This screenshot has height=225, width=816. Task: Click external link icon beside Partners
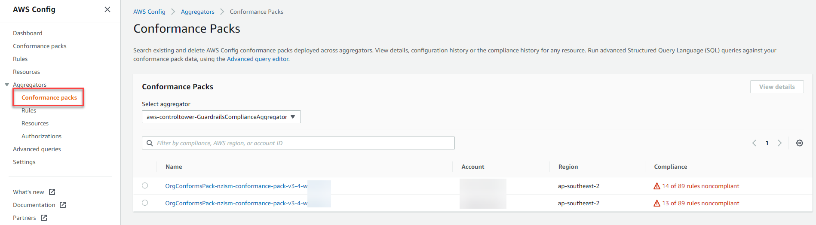44,218
